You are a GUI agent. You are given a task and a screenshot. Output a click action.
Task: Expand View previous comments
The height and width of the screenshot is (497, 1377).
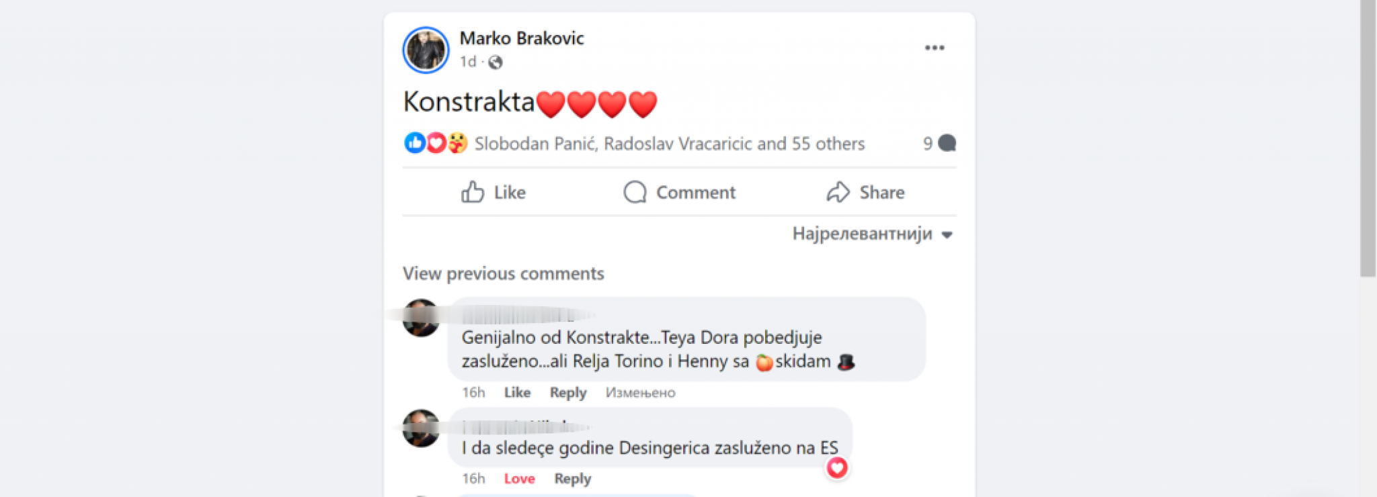point(503,273)
